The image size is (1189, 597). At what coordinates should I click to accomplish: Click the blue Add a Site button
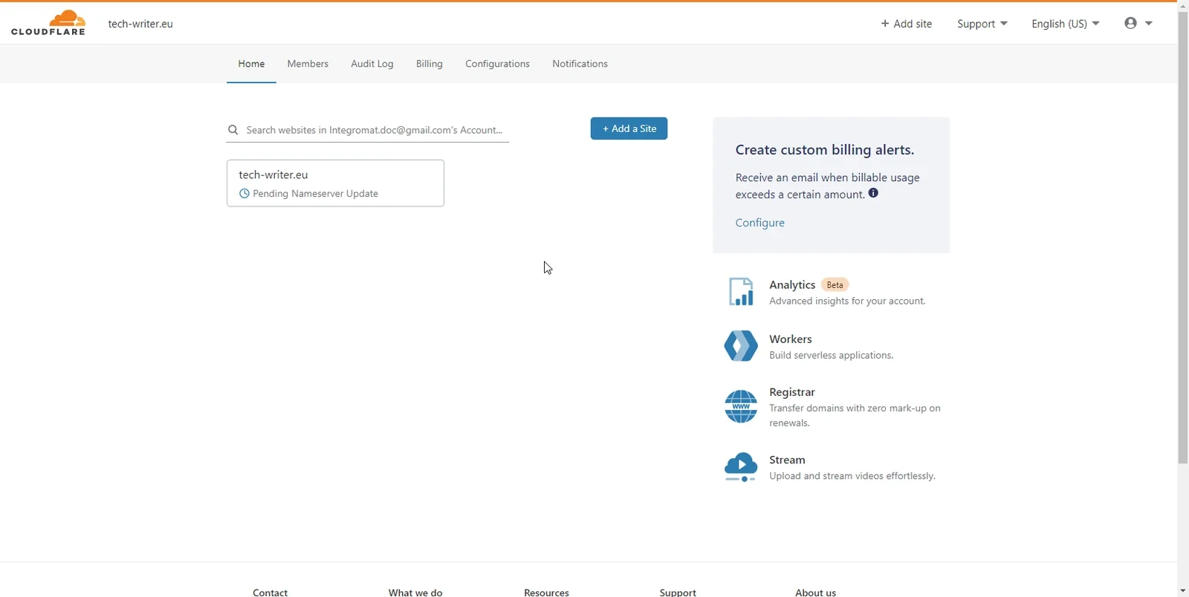pyautogui.click(x=629, y=128)
